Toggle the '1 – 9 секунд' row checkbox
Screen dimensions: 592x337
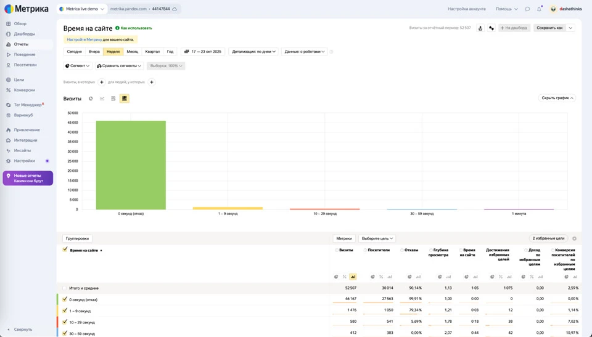[x=65, y=311]
